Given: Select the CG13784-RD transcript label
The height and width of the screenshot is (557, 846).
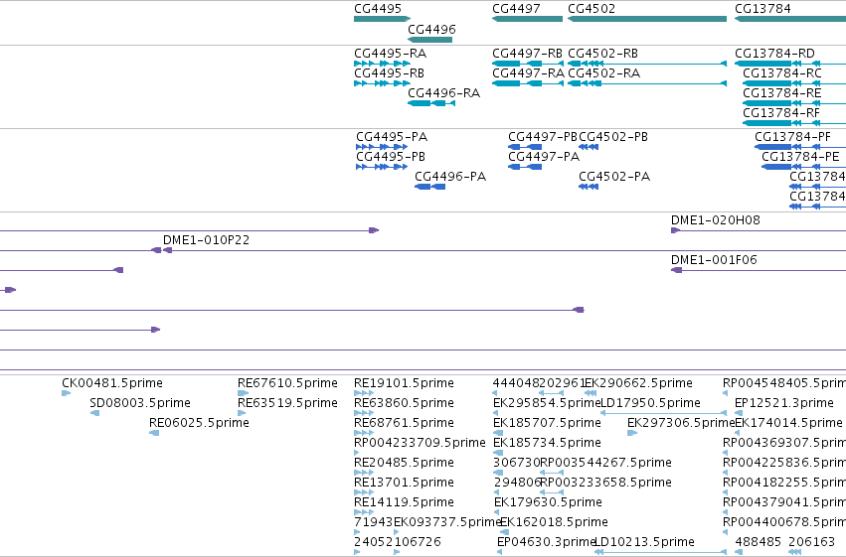Looking at the screenshot, I should [x=774, y=54].
